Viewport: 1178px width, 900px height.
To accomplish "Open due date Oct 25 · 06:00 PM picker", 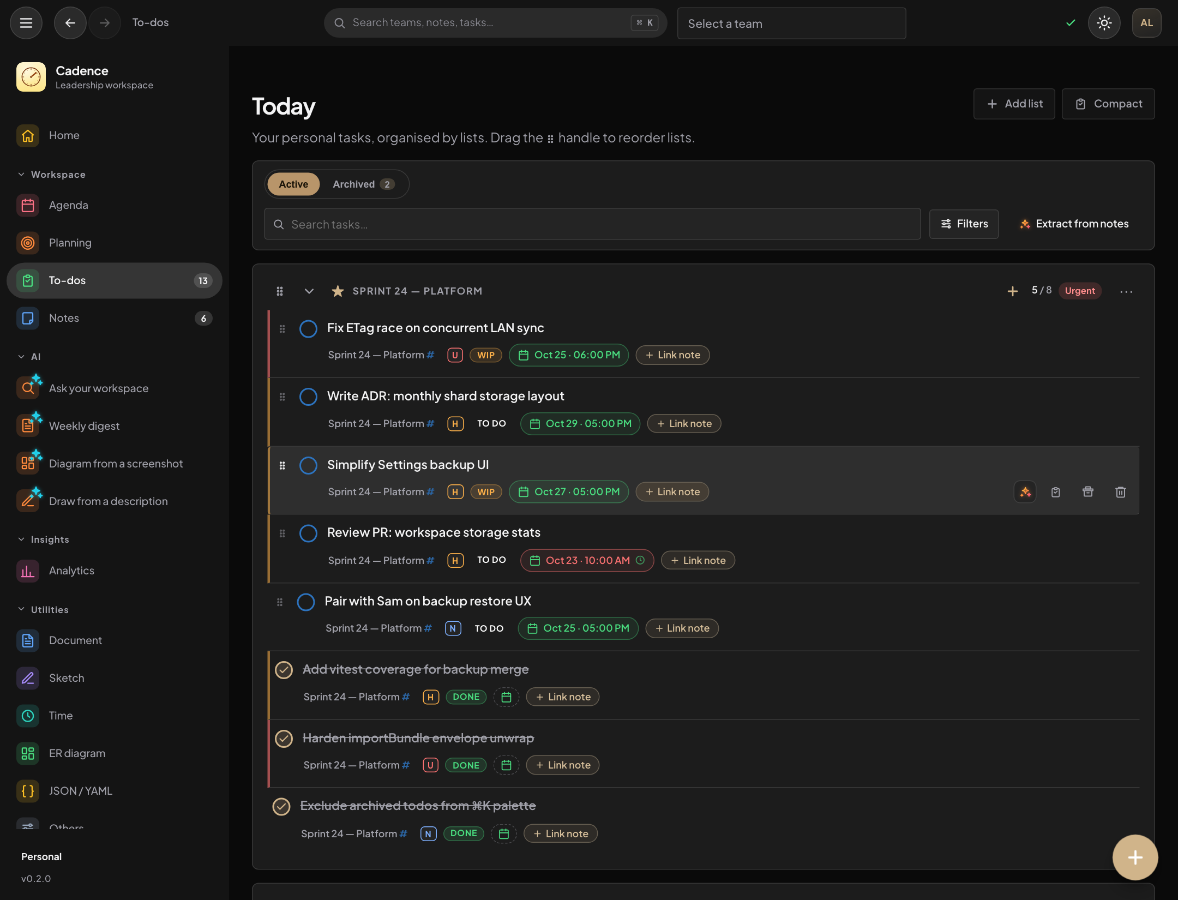I will (569, 355).
